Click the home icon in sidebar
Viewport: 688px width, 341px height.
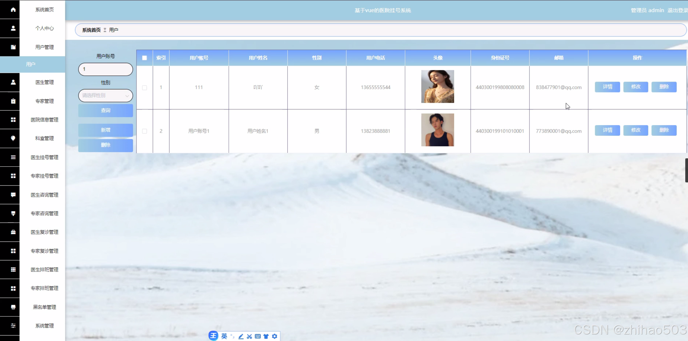click(13, 10)
